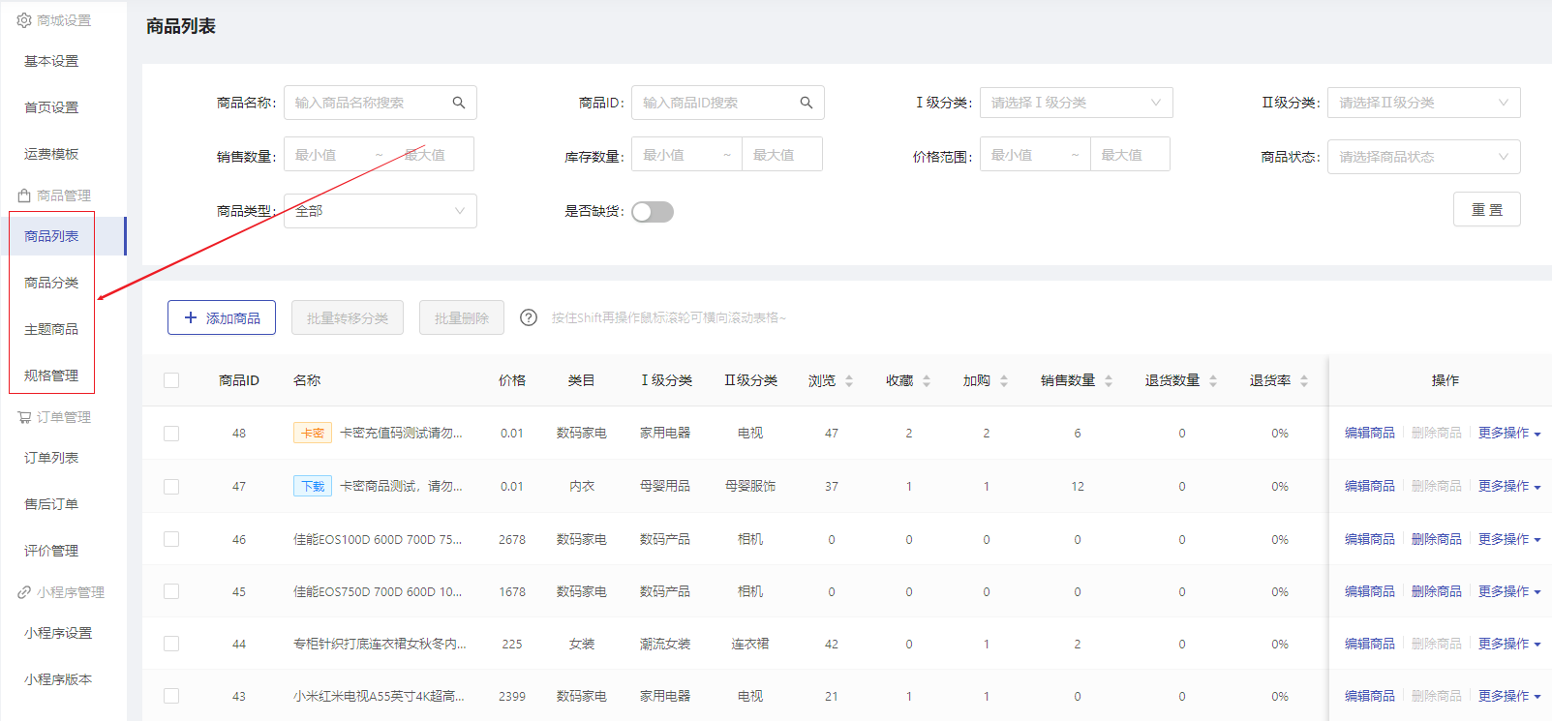The width and height of the screenshot is (1552, 721).
Task: Click 库存数量 最大值 input
Action: tap(781, 155)
